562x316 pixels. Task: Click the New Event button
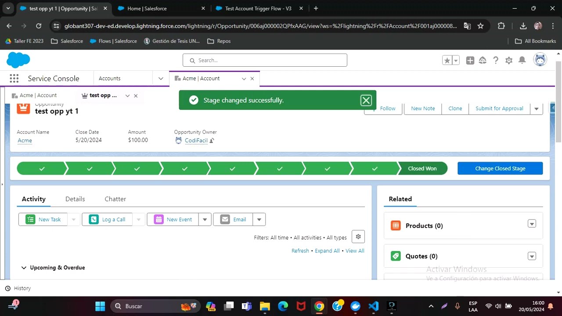pyautogui.click(x=173, y=219)
